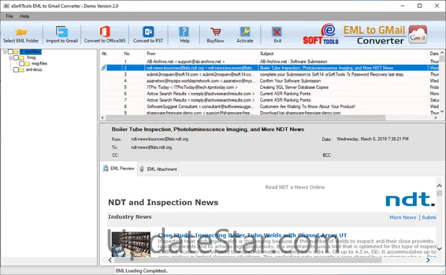Check the eml-struc folder checkbox
The image size is (446, 275).
click(x=16, y=70)
